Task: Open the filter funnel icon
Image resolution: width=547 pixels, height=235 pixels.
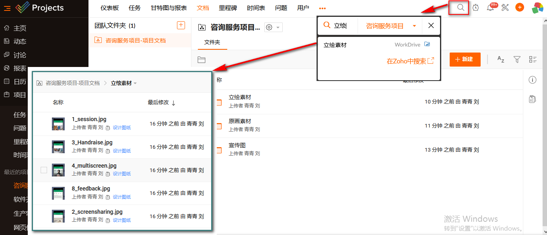Action: click(517, 59)
